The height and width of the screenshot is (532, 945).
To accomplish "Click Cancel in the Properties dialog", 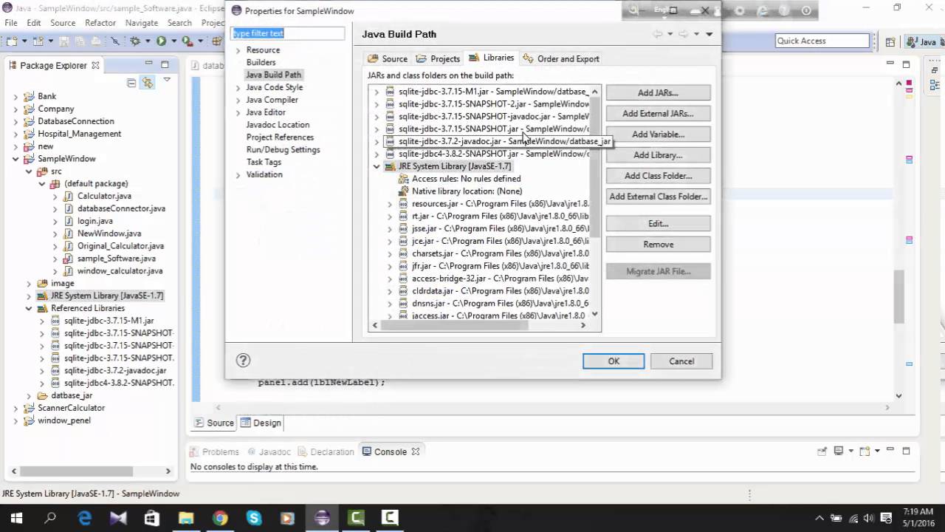I will (x=681, y=361).
